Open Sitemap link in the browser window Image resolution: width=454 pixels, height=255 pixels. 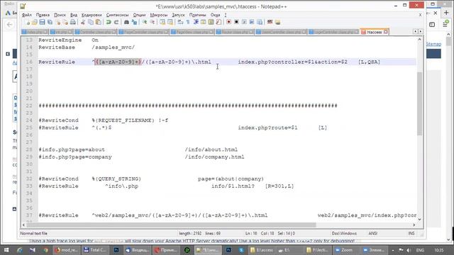(x=433, y=44)
